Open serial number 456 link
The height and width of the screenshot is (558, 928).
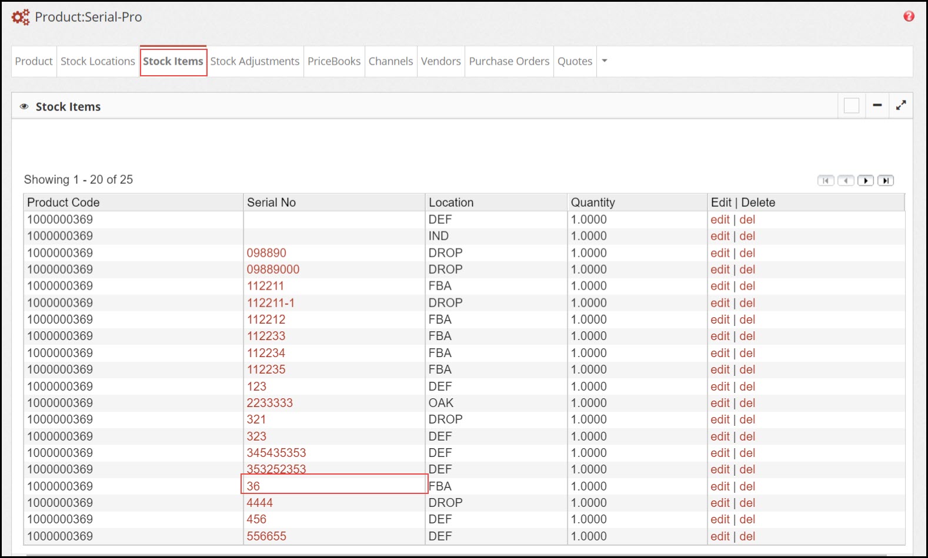[x=256, y=519]
